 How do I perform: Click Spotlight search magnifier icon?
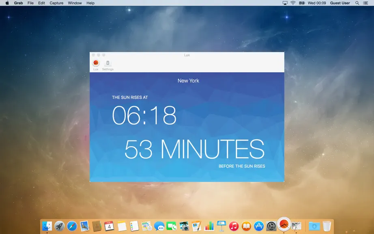(357, 3)
